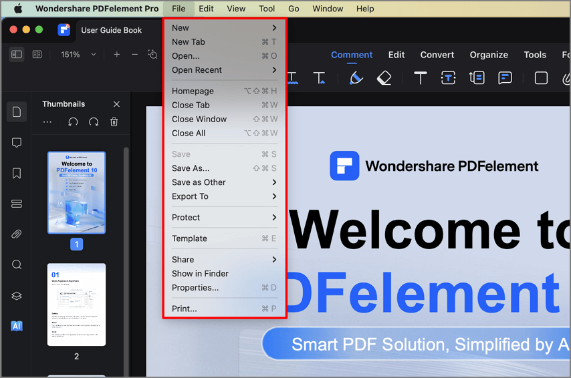Select Close All menu entry
This screenshot has height=378, width=571.
click(225, 133)
